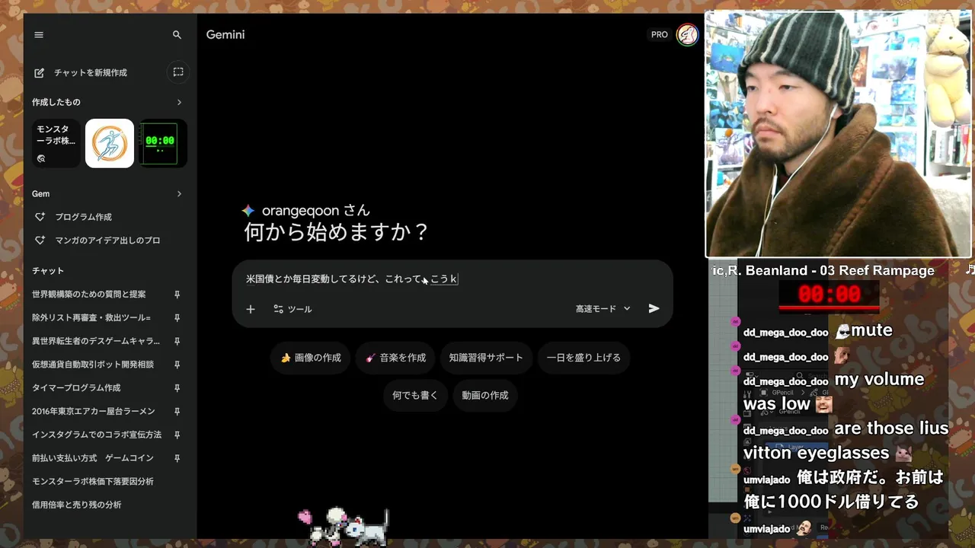Open the 高速モード model dropdown
This screenshot has height=548, width=975.
(x=603, y=309)
